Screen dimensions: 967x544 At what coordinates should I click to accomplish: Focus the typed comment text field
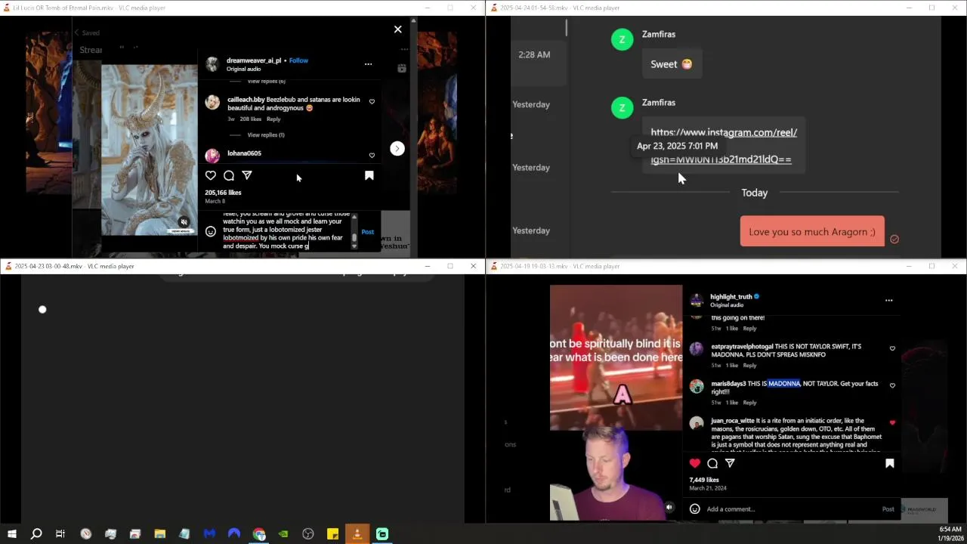tap(285, 232)
